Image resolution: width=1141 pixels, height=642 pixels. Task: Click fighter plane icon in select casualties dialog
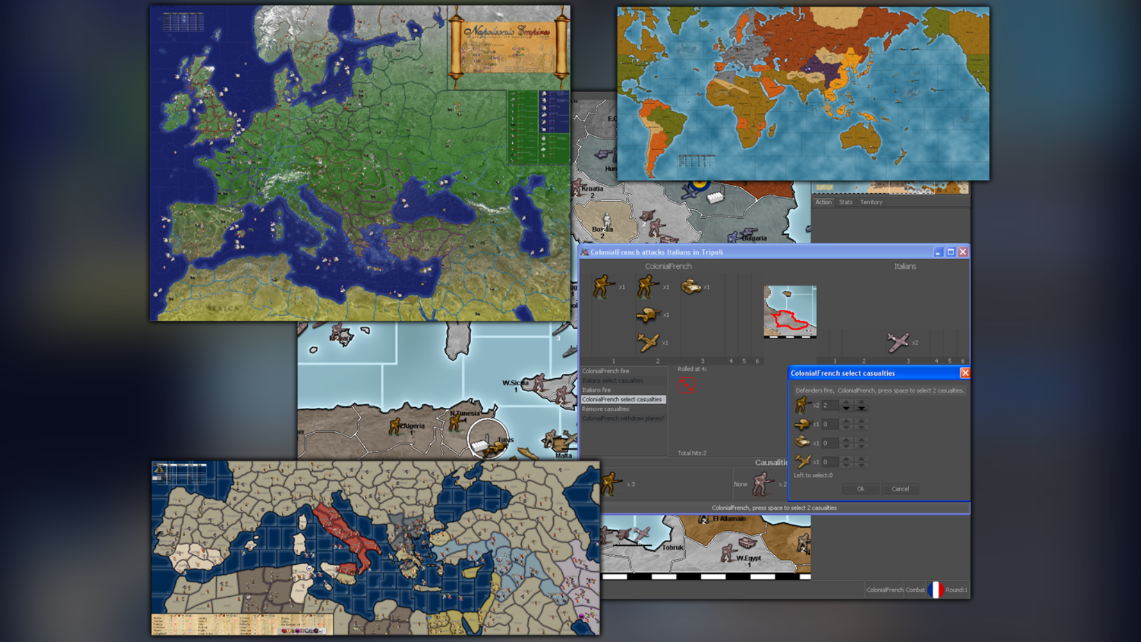point(803,461)
